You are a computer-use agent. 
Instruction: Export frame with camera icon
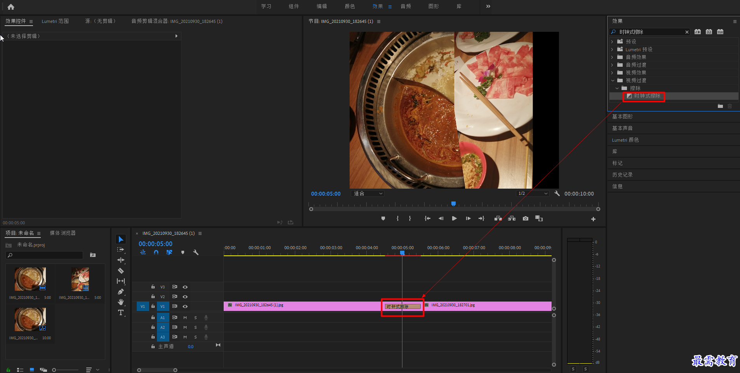click(x=526, y=219)
